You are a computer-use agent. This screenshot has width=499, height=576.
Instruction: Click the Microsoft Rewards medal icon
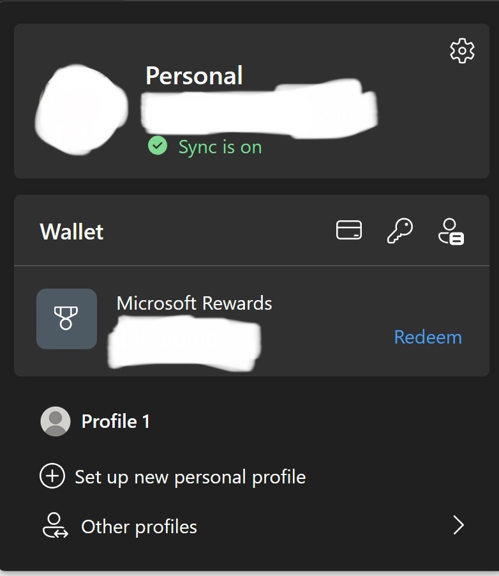coord(66,319)
